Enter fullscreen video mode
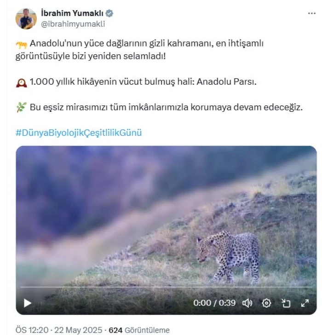This screenshot has height=335, width=322. click(305, 303)
